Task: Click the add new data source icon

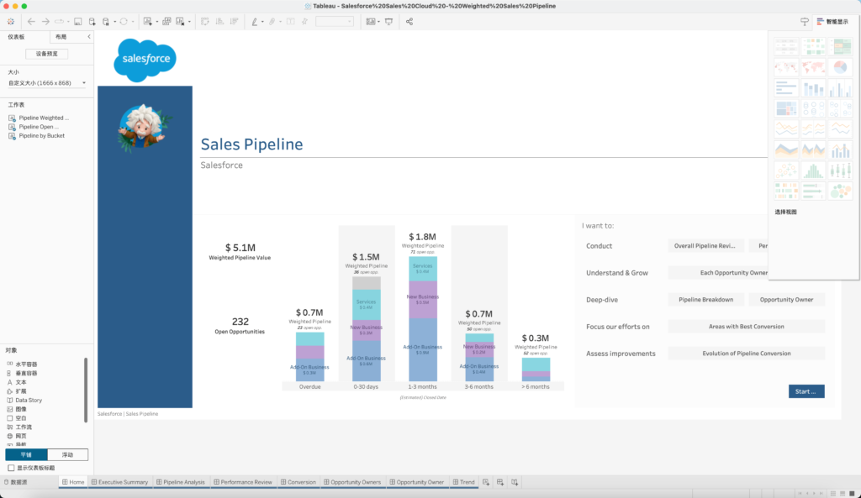Action: point(92,21)
